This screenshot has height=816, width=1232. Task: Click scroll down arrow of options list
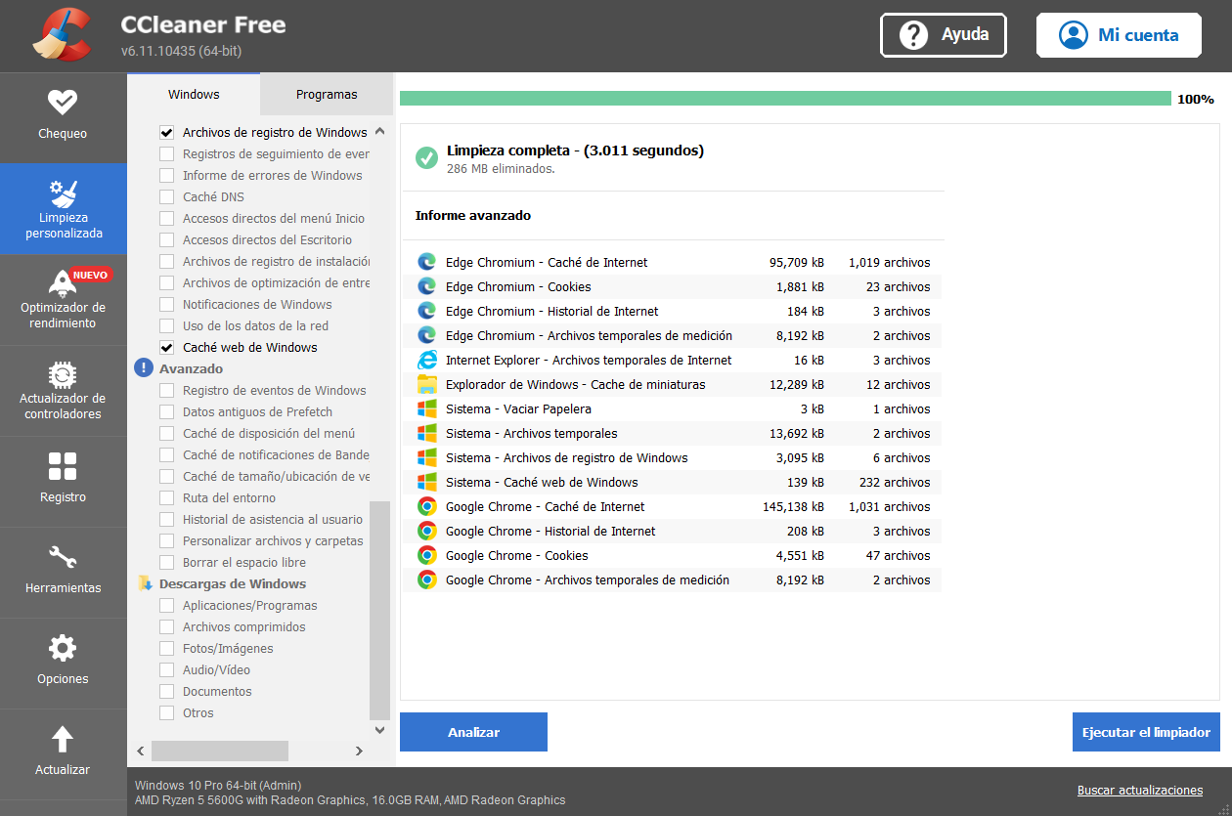[379, 730]
